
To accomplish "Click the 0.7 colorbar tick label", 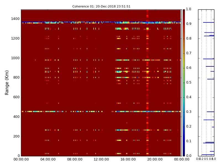I will (188, 53).
